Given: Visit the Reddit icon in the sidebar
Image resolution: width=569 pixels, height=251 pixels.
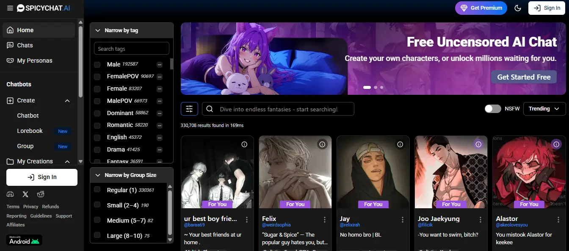Looking at the screenshot, I should tap(41, 194).
